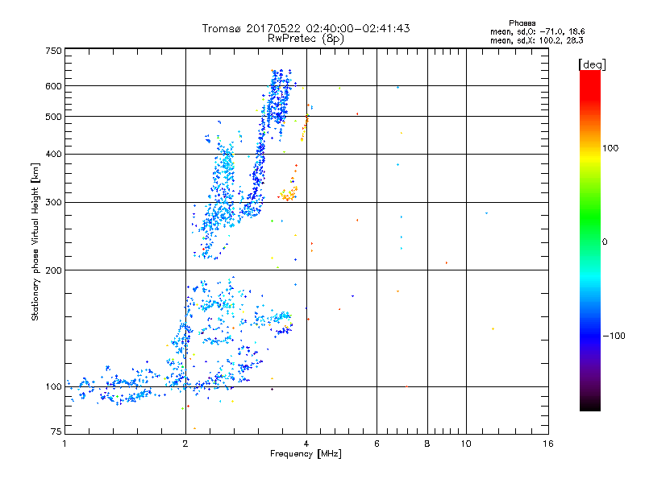This screenshot has width=645, height=483.
Task: Click the y-axis "750" tick label
Action: [x=53, y=51]
